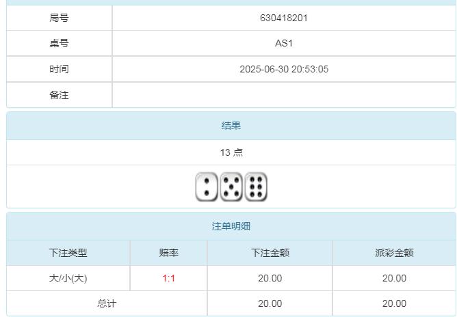The image size is (457, 317).
Task: Click the 桌号 row label
Action: click(x=60, y=43)
